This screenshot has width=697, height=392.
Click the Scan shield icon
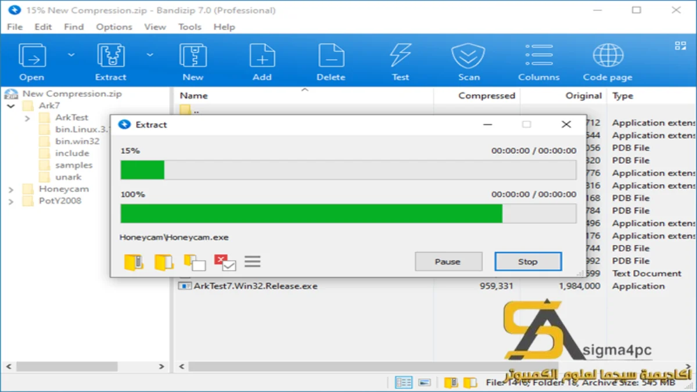469,56
